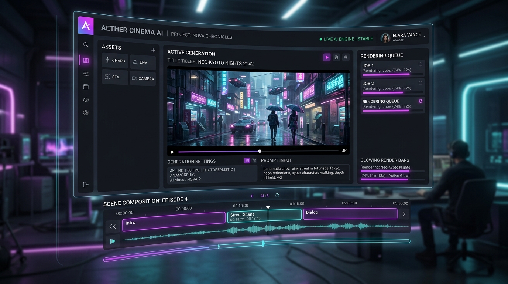
Task: Click the logout icon at sidebar bottom
Action: pos(86,185)
